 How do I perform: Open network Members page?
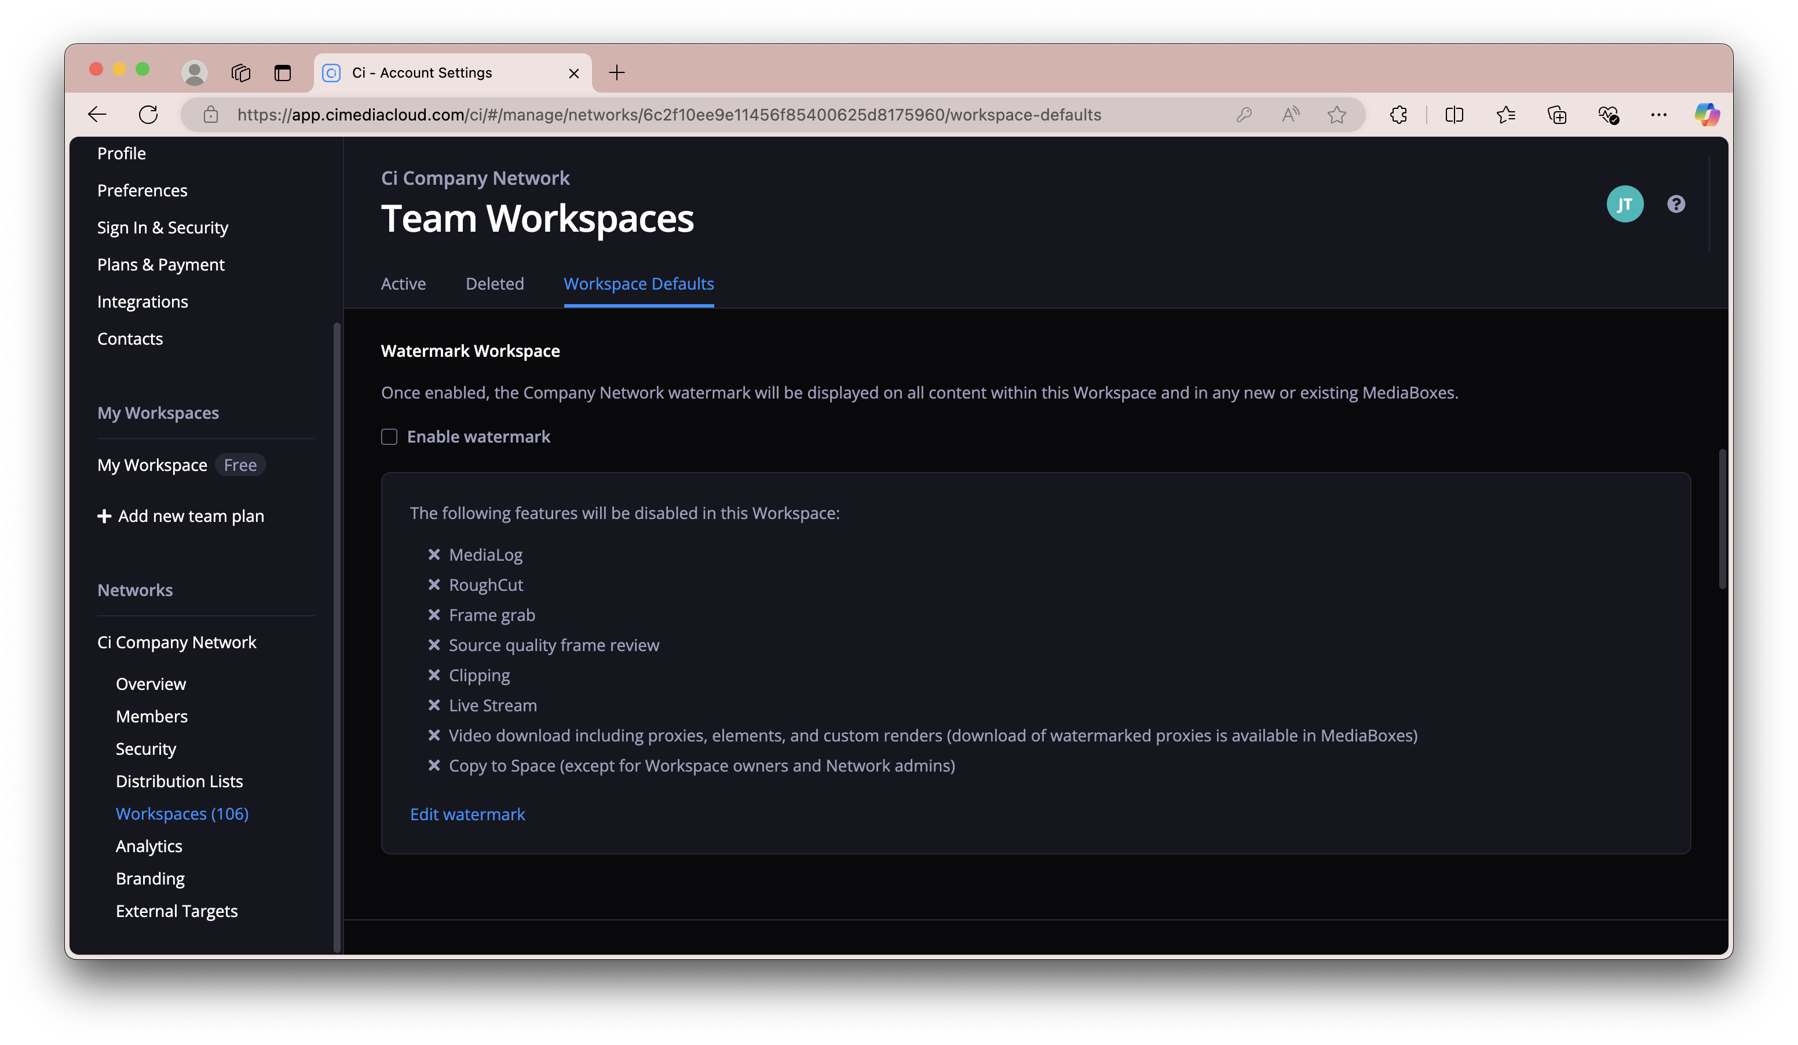coord(151,716)
